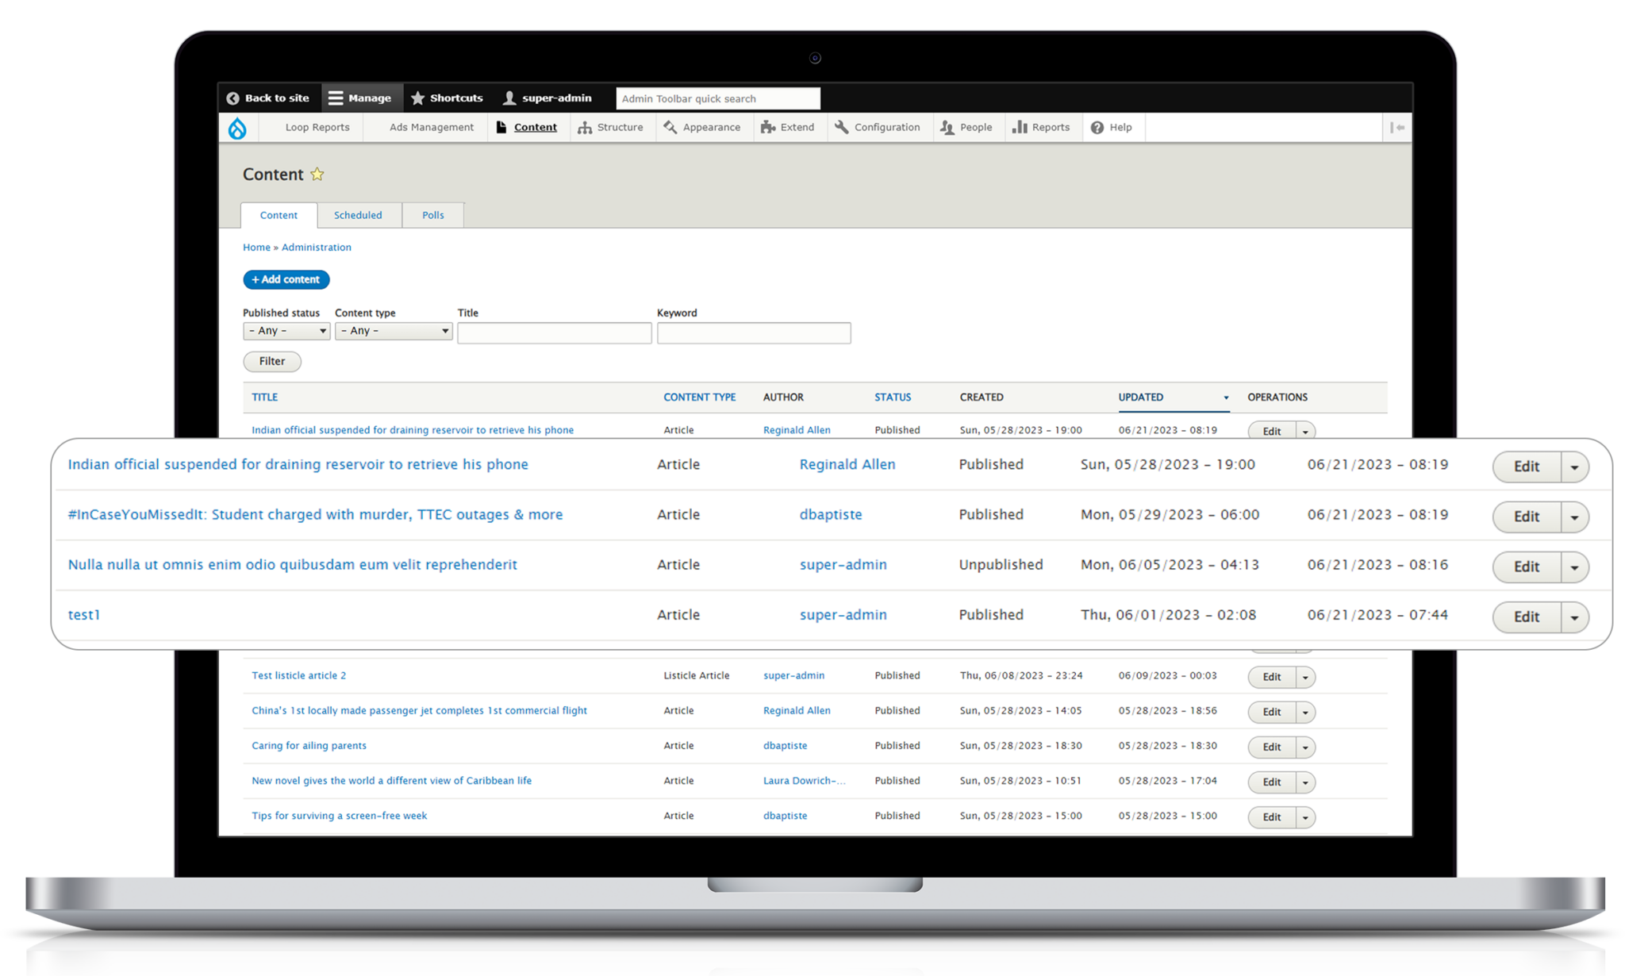Open the Configuration wrench menu

(878, 128)
